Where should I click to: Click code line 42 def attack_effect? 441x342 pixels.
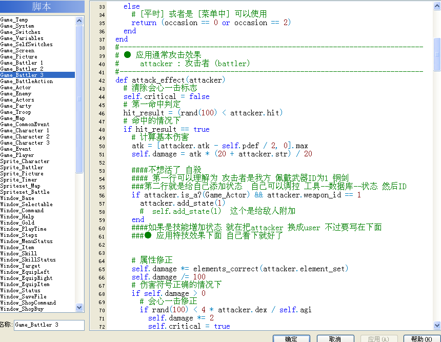coord(170,80)
